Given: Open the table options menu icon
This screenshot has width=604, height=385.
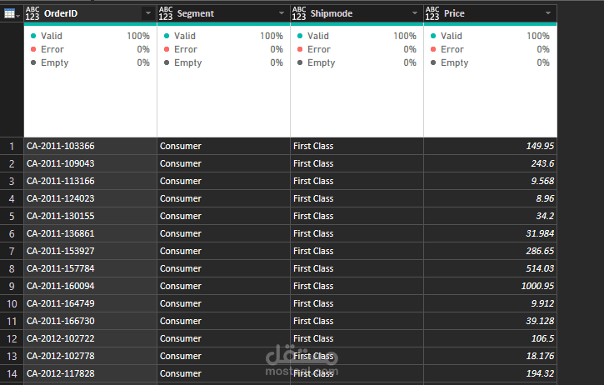Looking at the screenshot, I should tap(12, 13).
